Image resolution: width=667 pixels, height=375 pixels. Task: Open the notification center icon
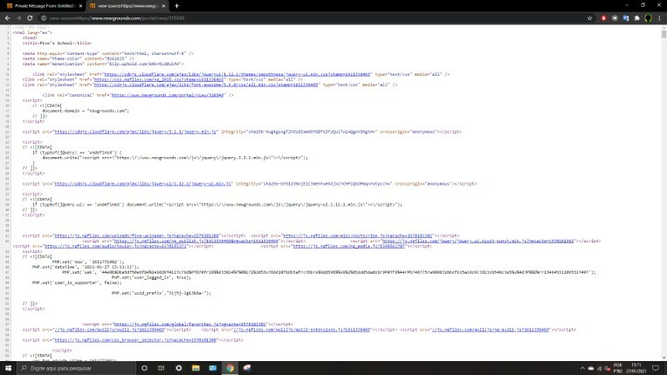656,368
